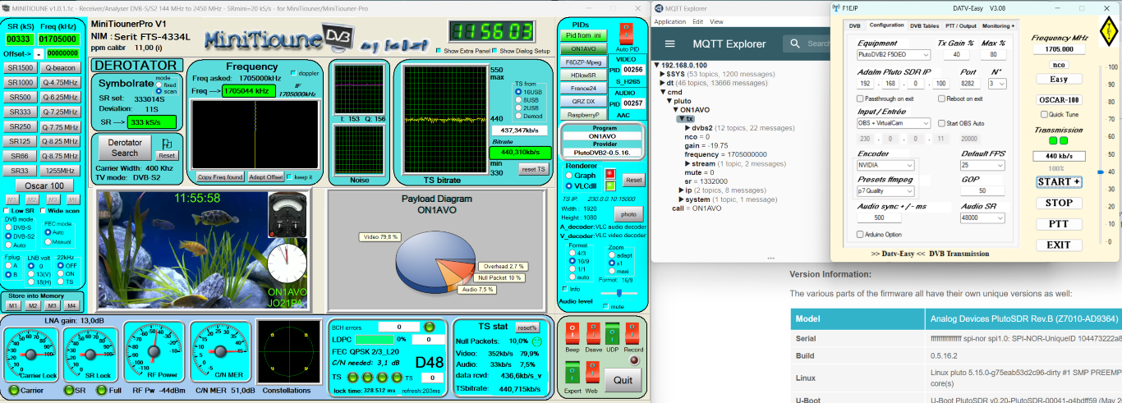This screenshot has width=1122, height=403.
Task: Click the Quit button in MiniTioune
Action: [623, 379]
